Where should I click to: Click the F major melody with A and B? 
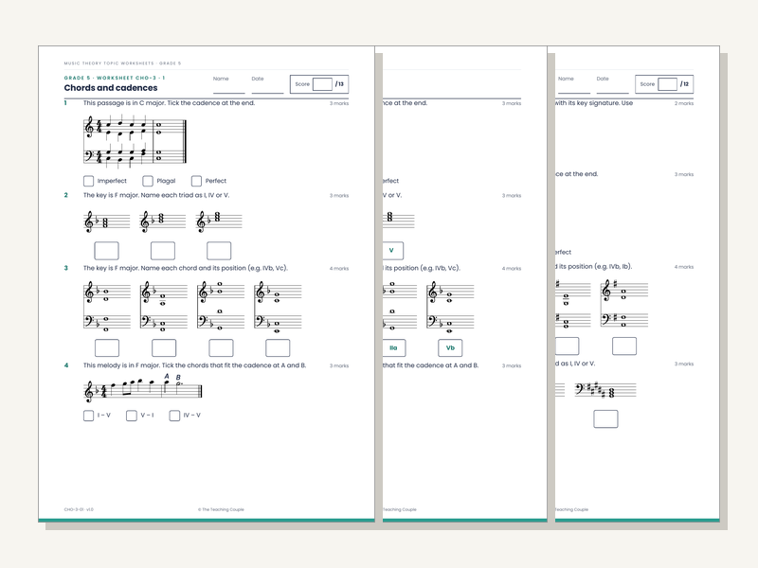click(x=143, y=388)
